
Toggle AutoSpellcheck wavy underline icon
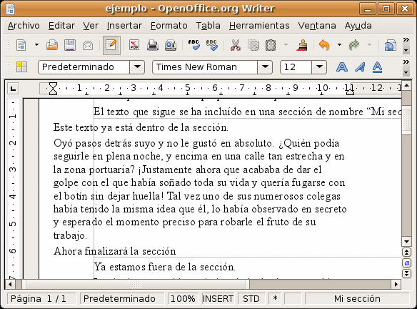click(211, 45)
